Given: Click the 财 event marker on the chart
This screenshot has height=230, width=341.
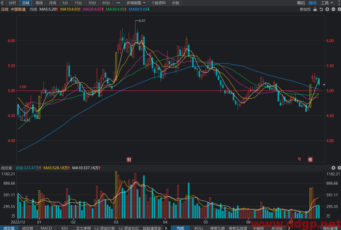Looking at the screenshot, I should (x=129, y=159).
